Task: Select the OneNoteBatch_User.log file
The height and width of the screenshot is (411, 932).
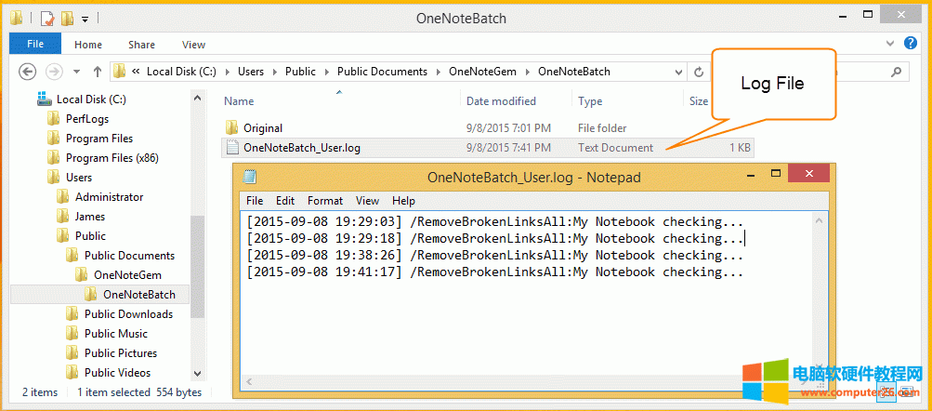Action: (301, 147)
